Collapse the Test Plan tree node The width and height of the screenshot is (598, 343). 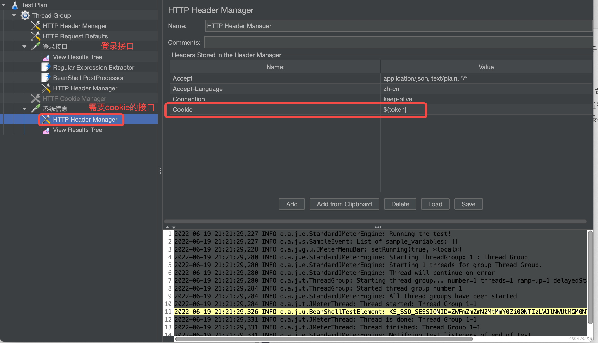pyautogui.click(x=4, y=5)
